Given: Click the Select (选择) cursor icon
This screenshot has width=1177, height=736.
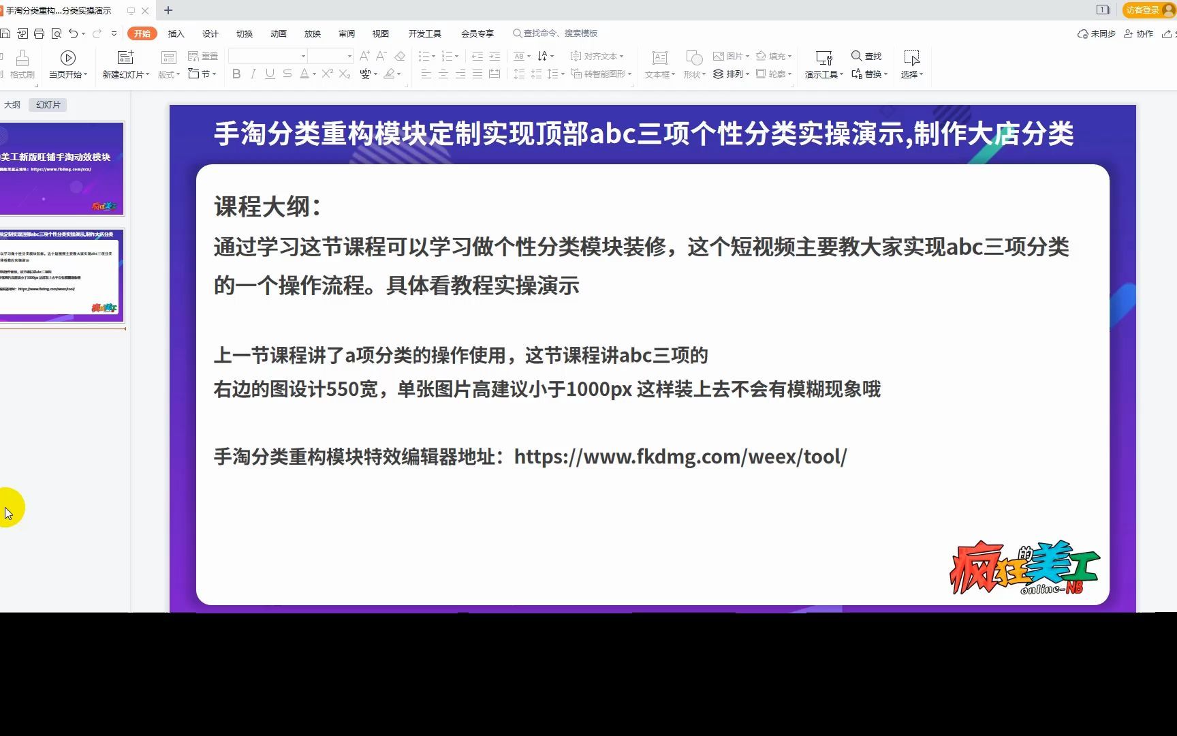Looking at the screenshot, I should [x=911, y=58].
